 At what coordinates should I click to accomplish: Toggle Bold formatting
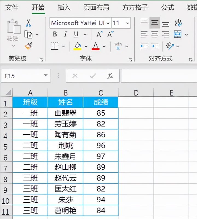pyautogui.click(x=55, y=34)
